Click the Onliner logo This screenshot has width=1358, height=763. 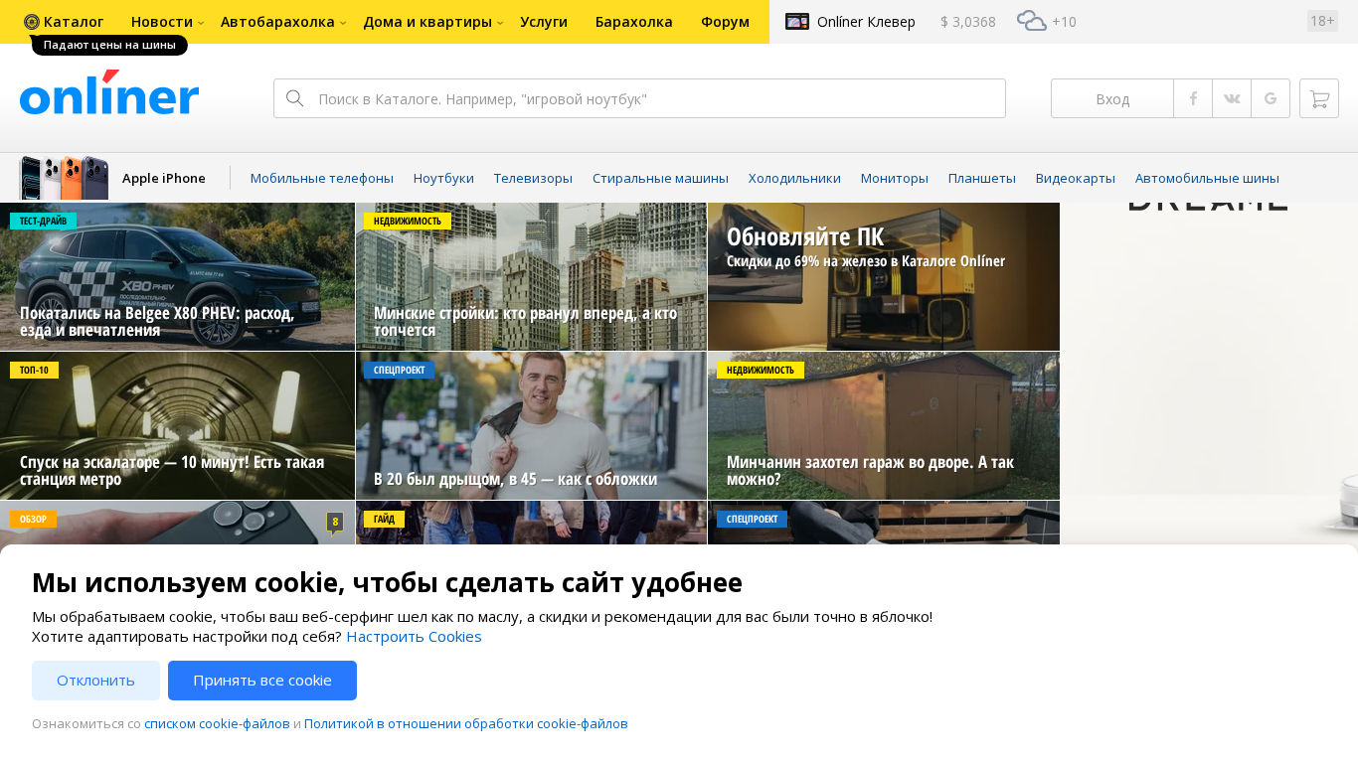click(109, 93)
